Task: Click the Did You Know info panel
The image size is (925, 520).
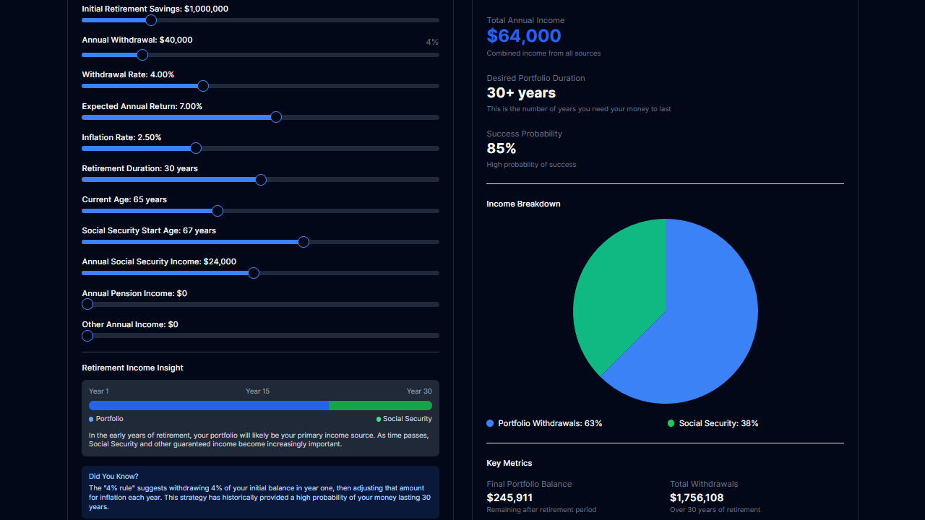Action: [260, 490]
